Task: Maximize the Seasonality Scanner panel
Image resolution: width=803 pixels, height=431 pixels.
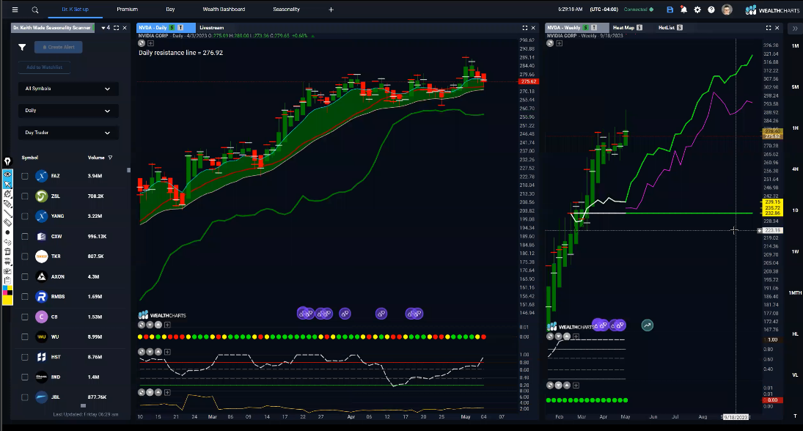Action: [x=117, y=28]
